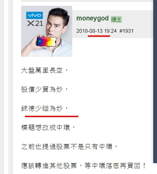Click the post timestamp 2018-08-13 19:24
Screen dimensions: 157x174
coord(96,31)
